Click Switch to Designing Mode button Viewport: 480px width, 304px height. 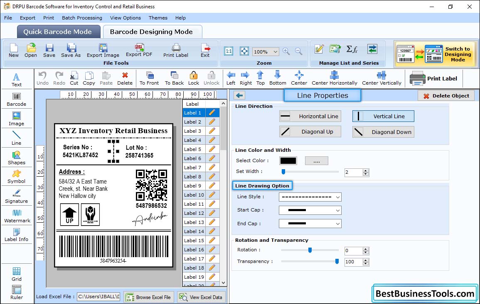pyautogui.click(x=436, y=54)
